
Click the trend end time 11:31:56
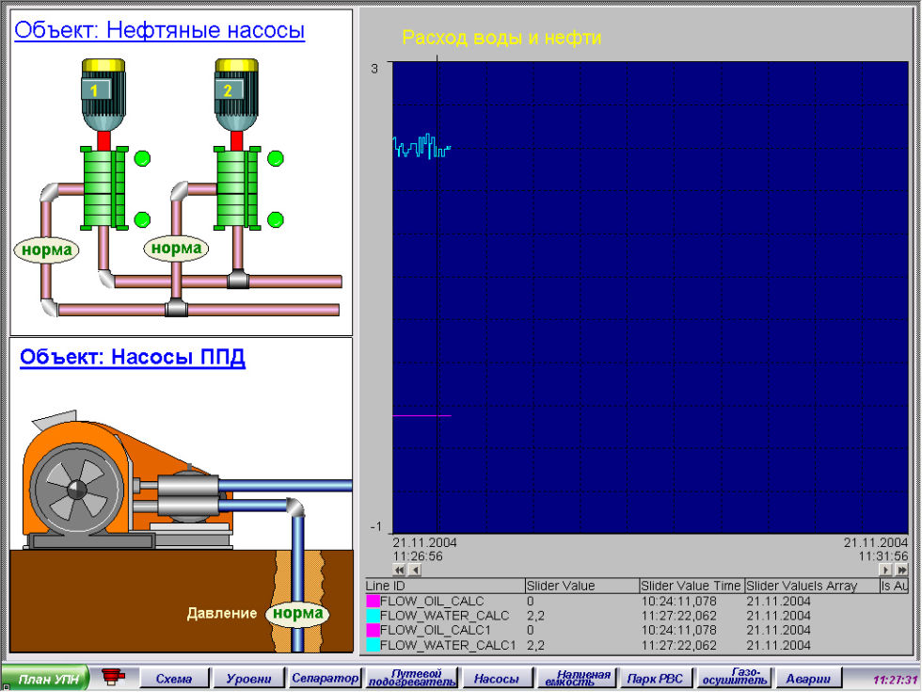tap(883, 556)
